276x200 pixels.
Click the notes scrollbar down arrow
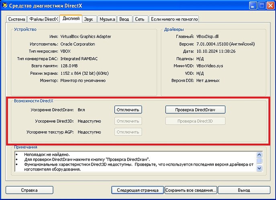click(259, 168)
